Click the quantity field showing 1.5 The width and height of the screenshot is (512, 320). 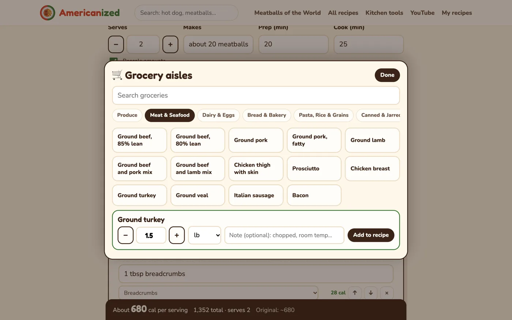point(151,235)
